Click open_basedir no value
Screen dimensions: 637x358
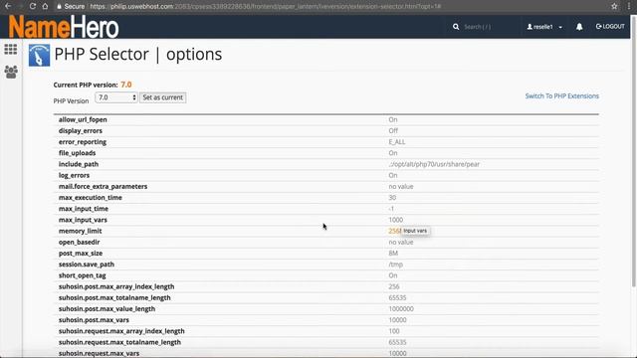pyautogui.click(x=401, y=243)
